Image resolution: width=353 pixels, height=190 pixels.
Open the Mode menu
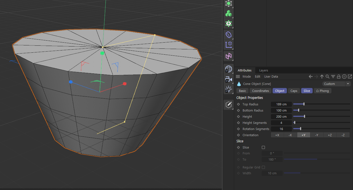pos(247,77)
